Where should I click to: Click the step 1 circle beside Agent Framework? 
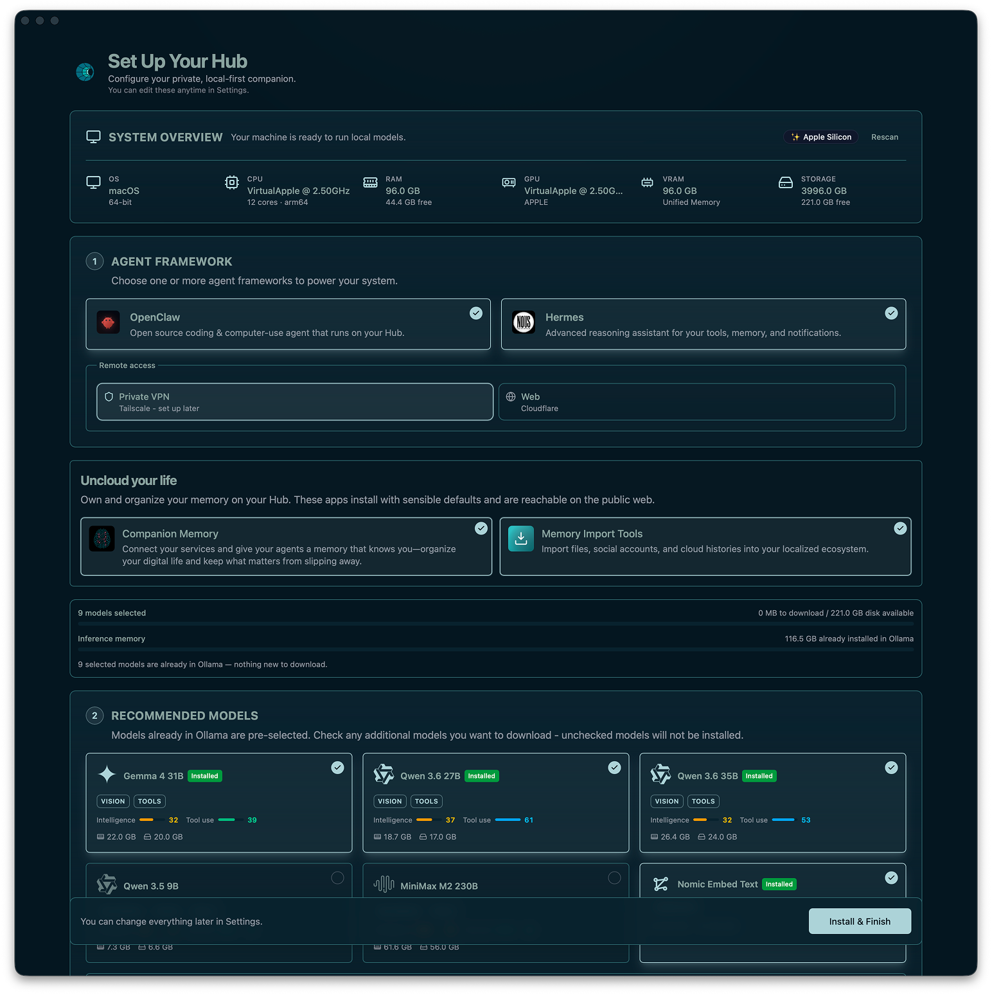(94, 261)
